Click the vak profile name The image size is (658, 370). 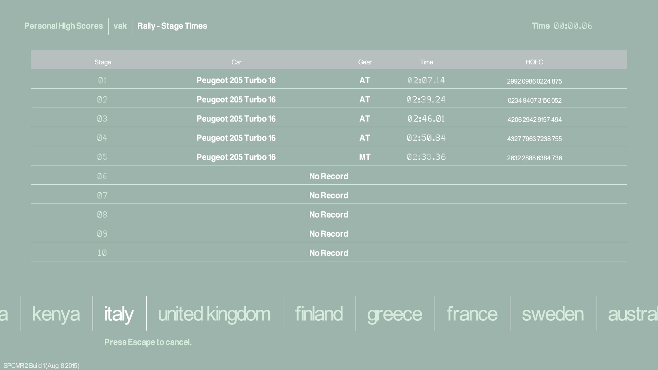120,26
